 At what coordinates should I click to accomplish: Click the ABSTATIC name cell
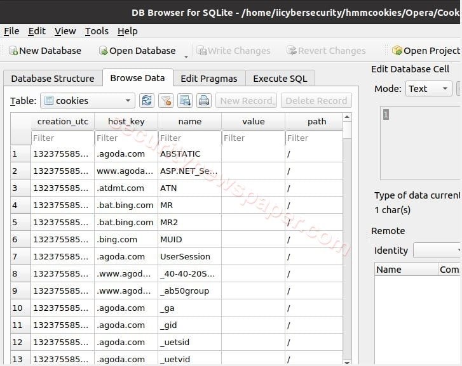(x=190, y=154)
